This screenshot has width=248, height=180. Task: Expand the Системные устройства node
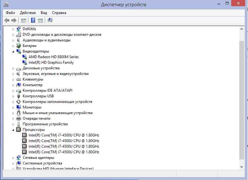pyautogui.click(x=13, y=164)
